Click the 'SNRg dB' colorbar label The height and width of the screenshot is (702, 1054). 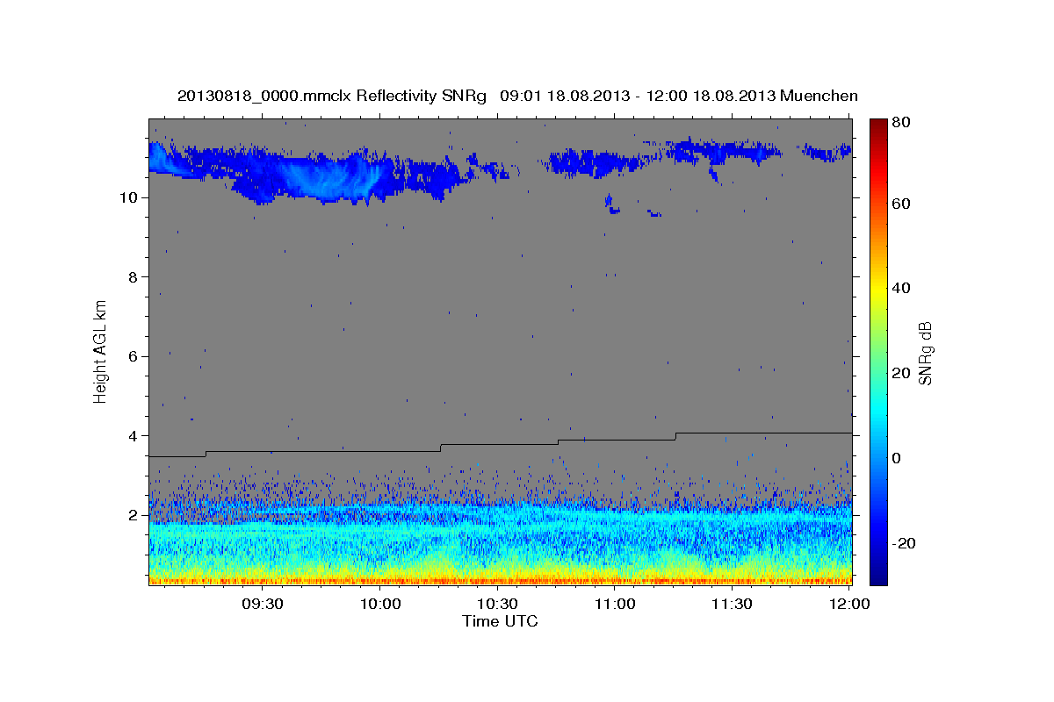926,352
